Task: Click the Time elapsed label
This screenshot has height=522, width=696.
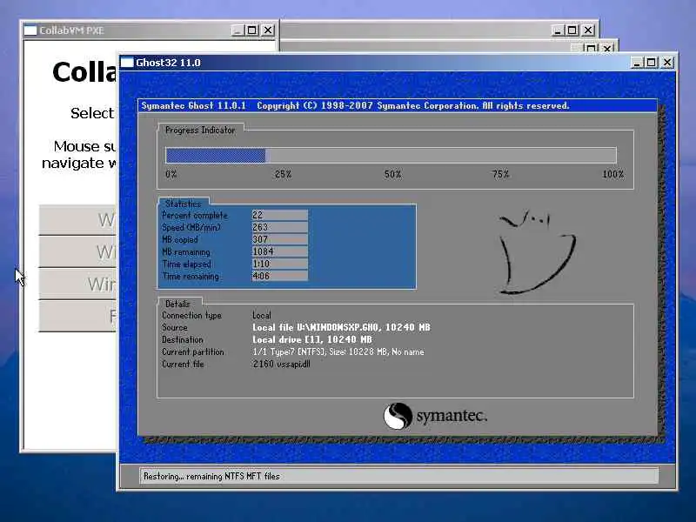Action: 186,264
